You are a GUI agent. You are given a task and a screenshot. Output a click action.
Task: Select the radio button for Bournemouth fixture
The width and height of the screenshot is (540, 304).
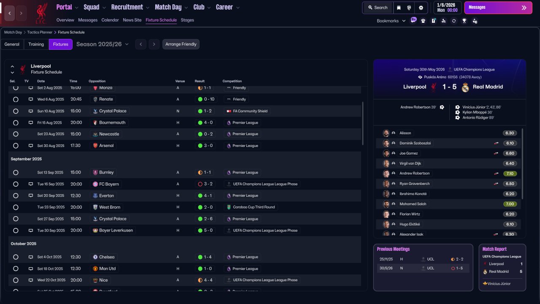[x=16, y=122]
